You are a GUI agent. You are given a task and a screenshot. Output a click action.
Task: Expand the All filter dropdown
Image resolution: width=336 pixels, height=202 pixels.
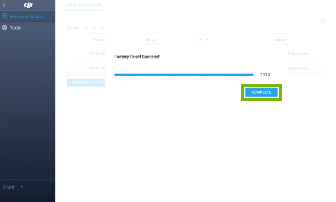pos(203,39)
